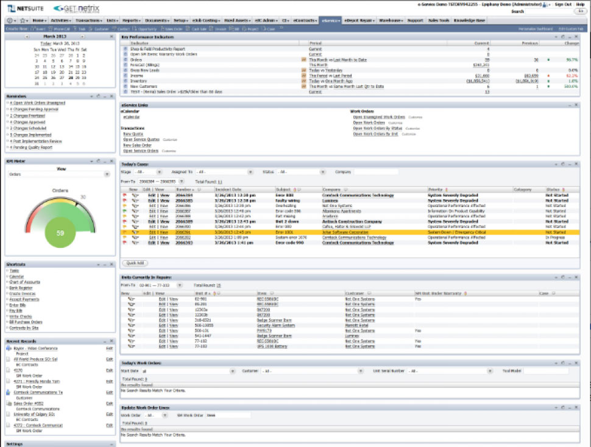Image resolution: width=591 pixels, height=447 pixels.
Task: Open the Write Checks shortcut
Action: point(20,316)
